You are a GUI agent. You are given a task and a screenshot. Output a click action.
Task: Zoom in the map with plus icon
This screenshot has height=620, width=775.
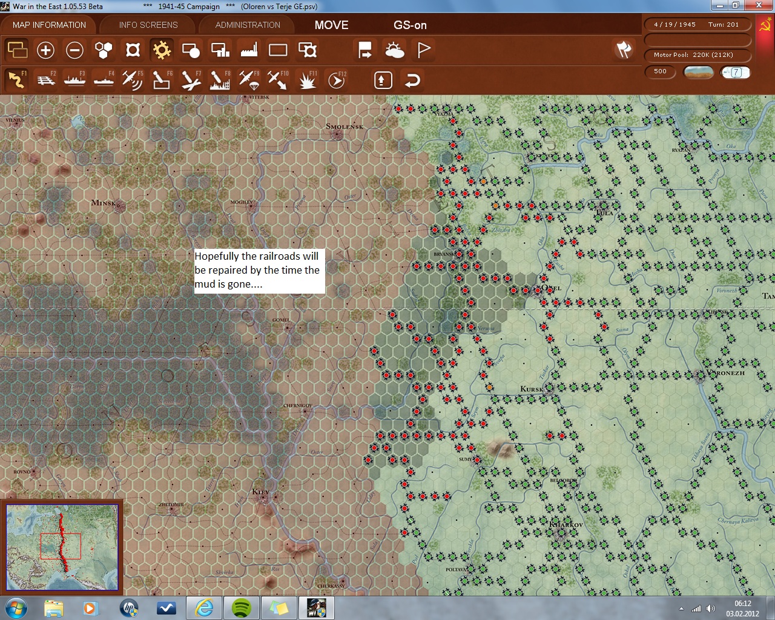click(x=45, y=50)
